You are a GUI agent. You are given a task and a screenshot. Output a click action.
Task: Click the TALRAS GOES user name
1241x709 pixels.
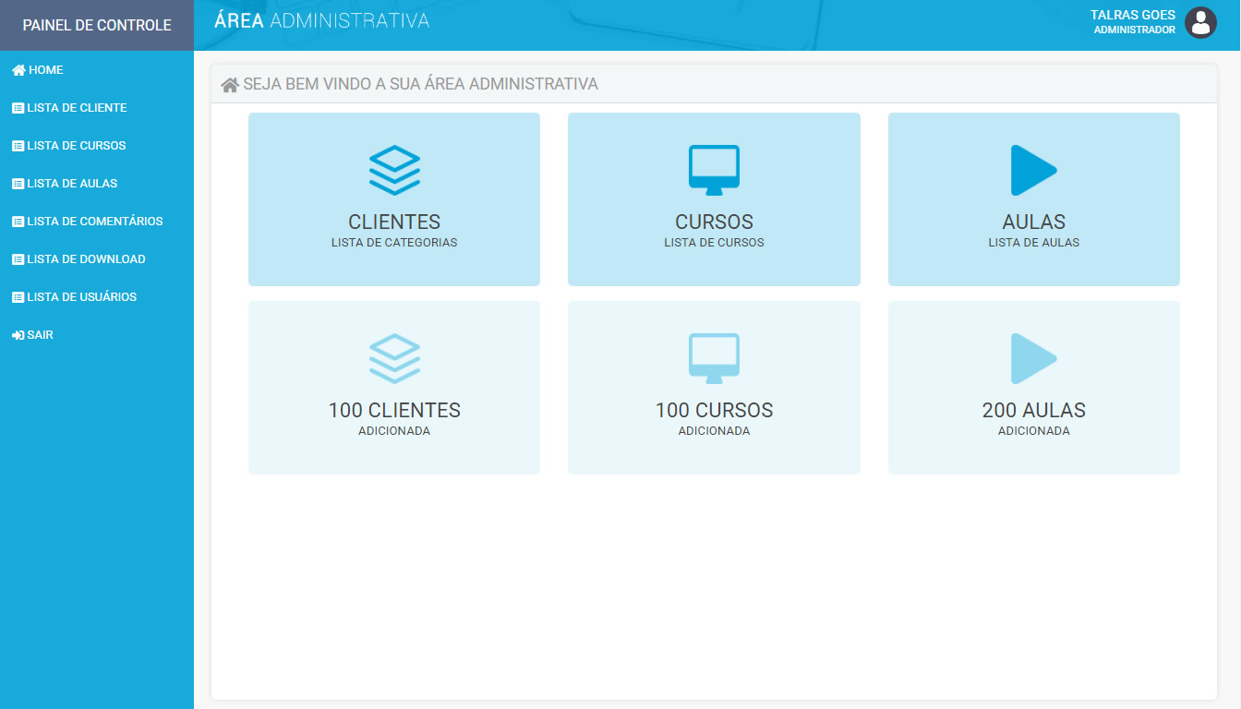point(1133,15)
